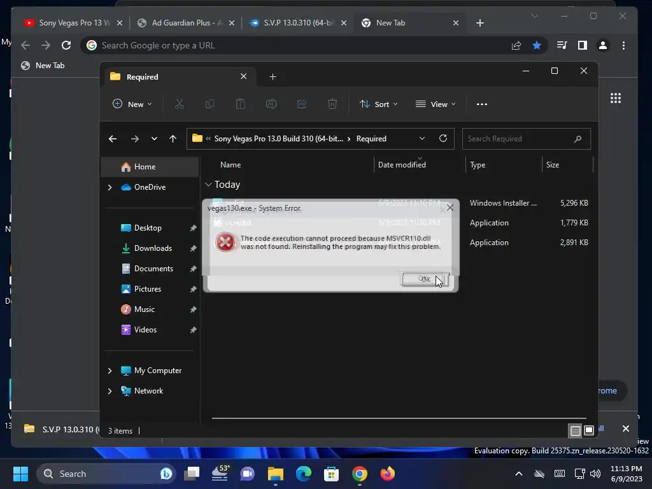Screen dimensions: 652x489
Task: Share this page icon in Chrome
Action: coord(516,45)
